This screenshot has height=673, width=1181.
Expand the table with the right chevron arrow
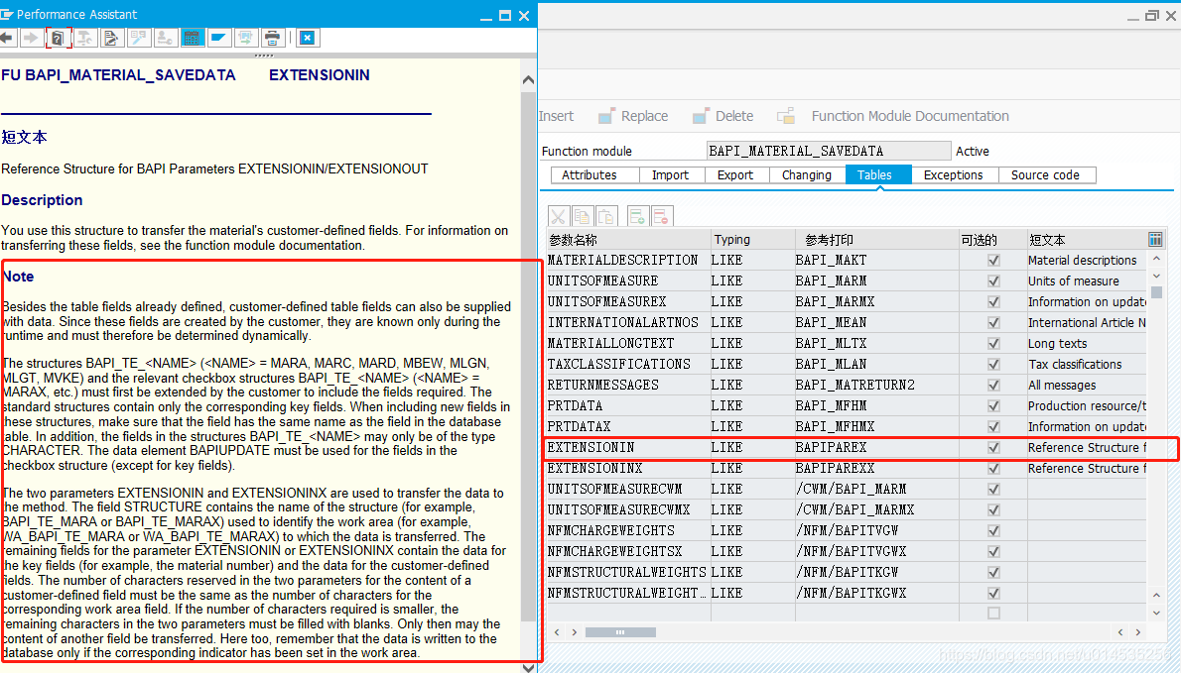point(574,630)
